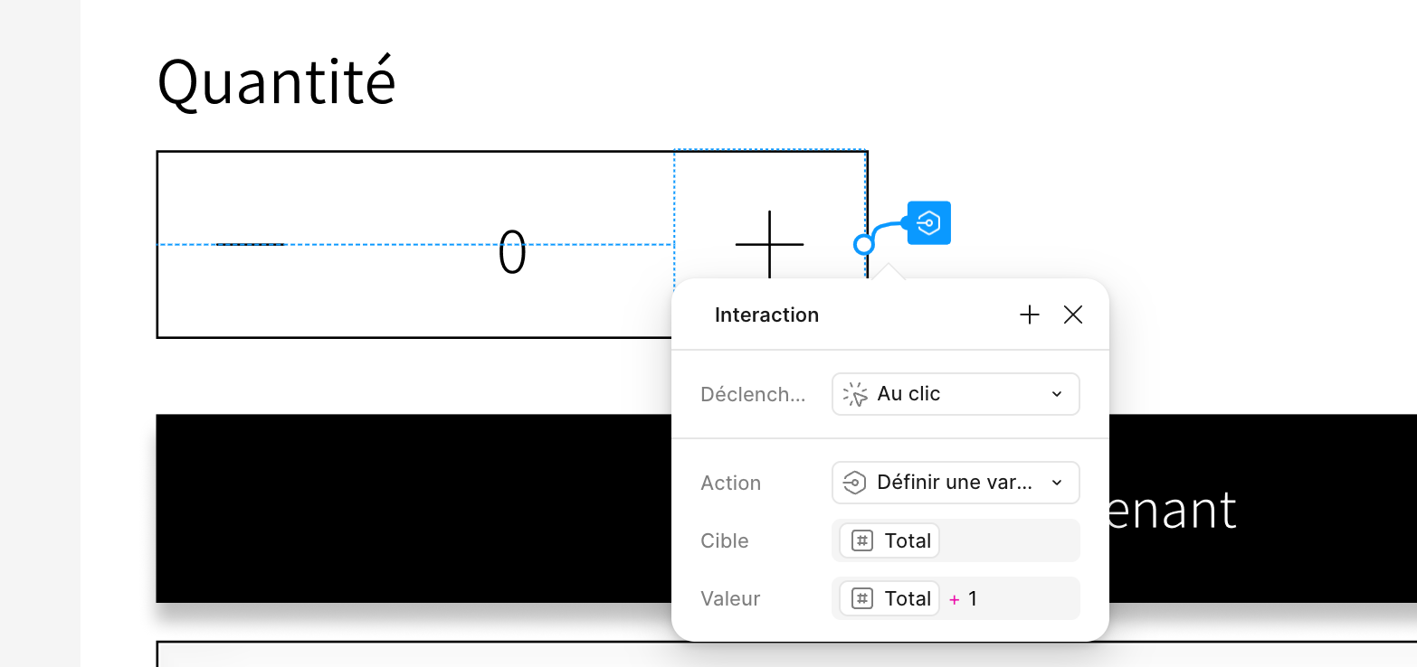Click the variable hexagon icon in the Action selector
1417x667 pixels.
854,482
